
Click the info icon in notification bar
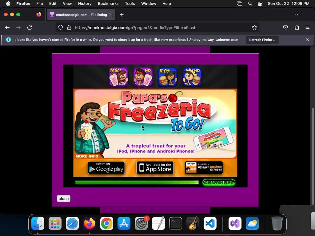[x=8, y=40]
